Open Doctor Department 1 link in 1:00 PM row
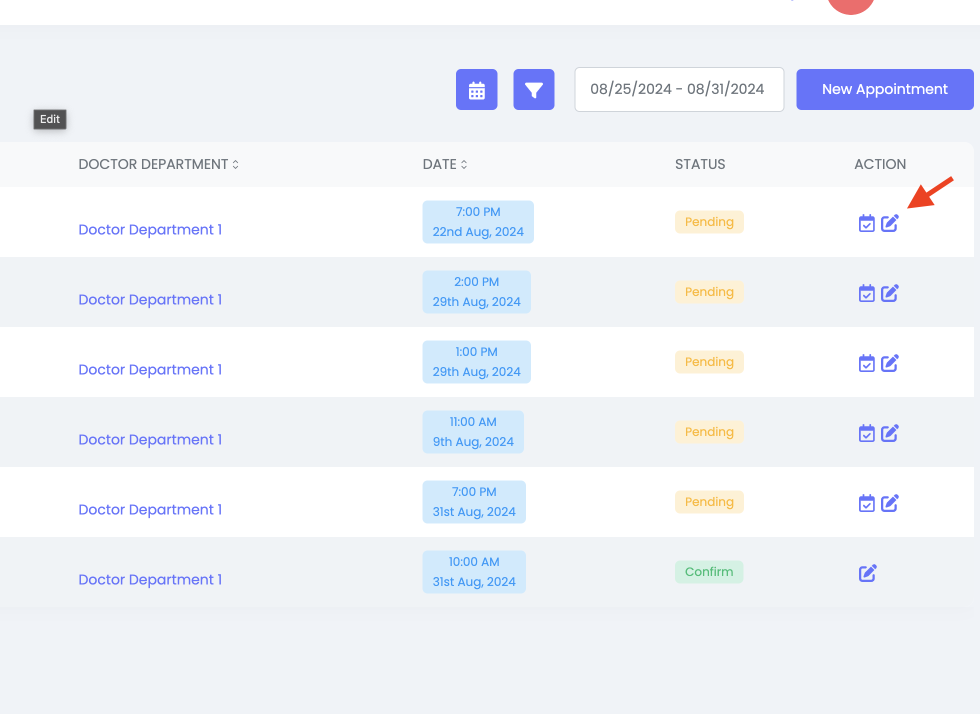The height and width of the screenshot is (714, 980). (150, 369)
